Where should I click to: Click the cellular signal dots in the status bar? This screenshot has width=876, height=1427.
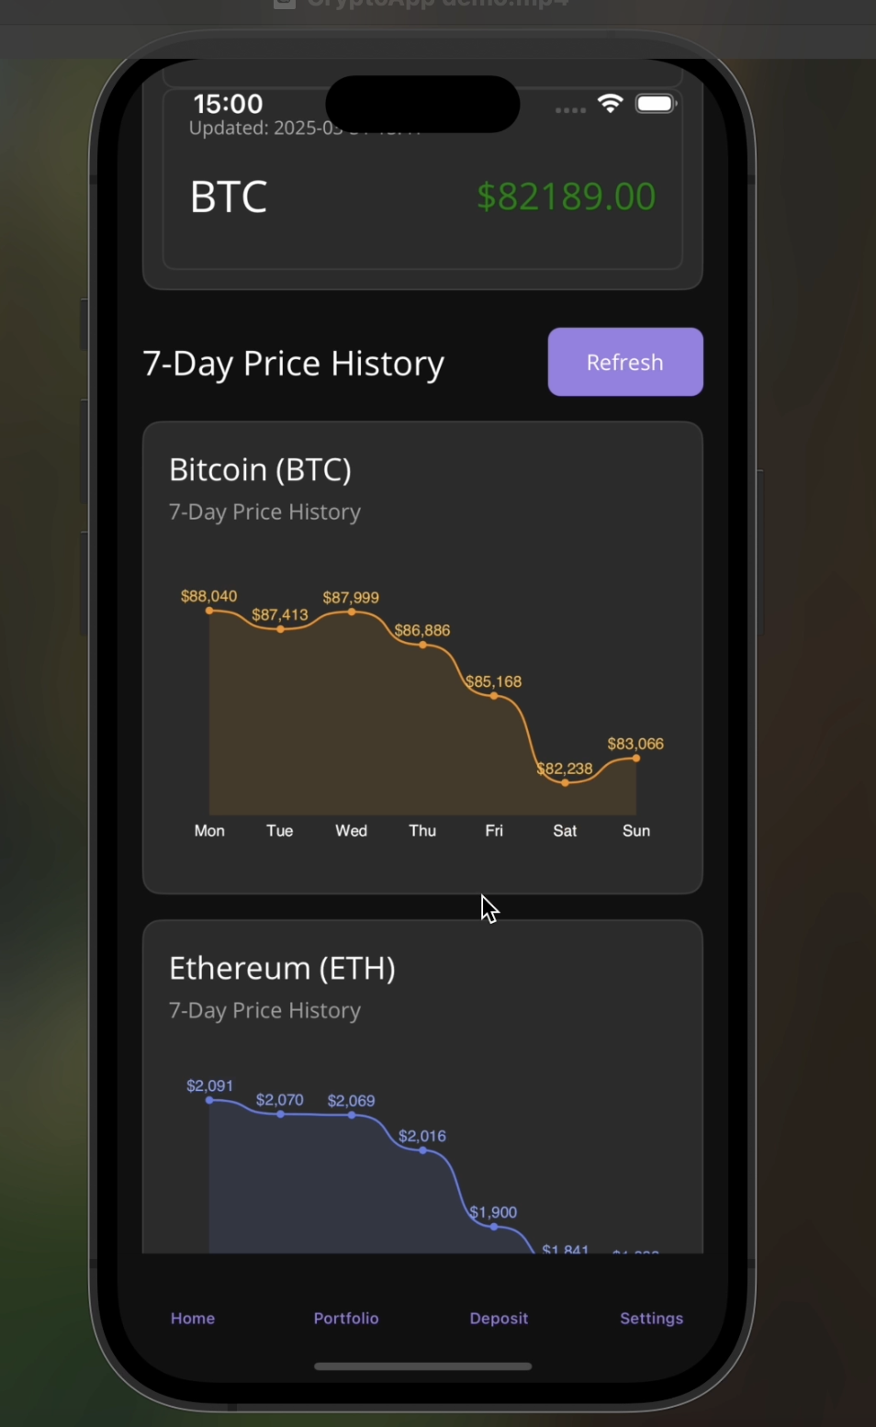pos(569,109)
